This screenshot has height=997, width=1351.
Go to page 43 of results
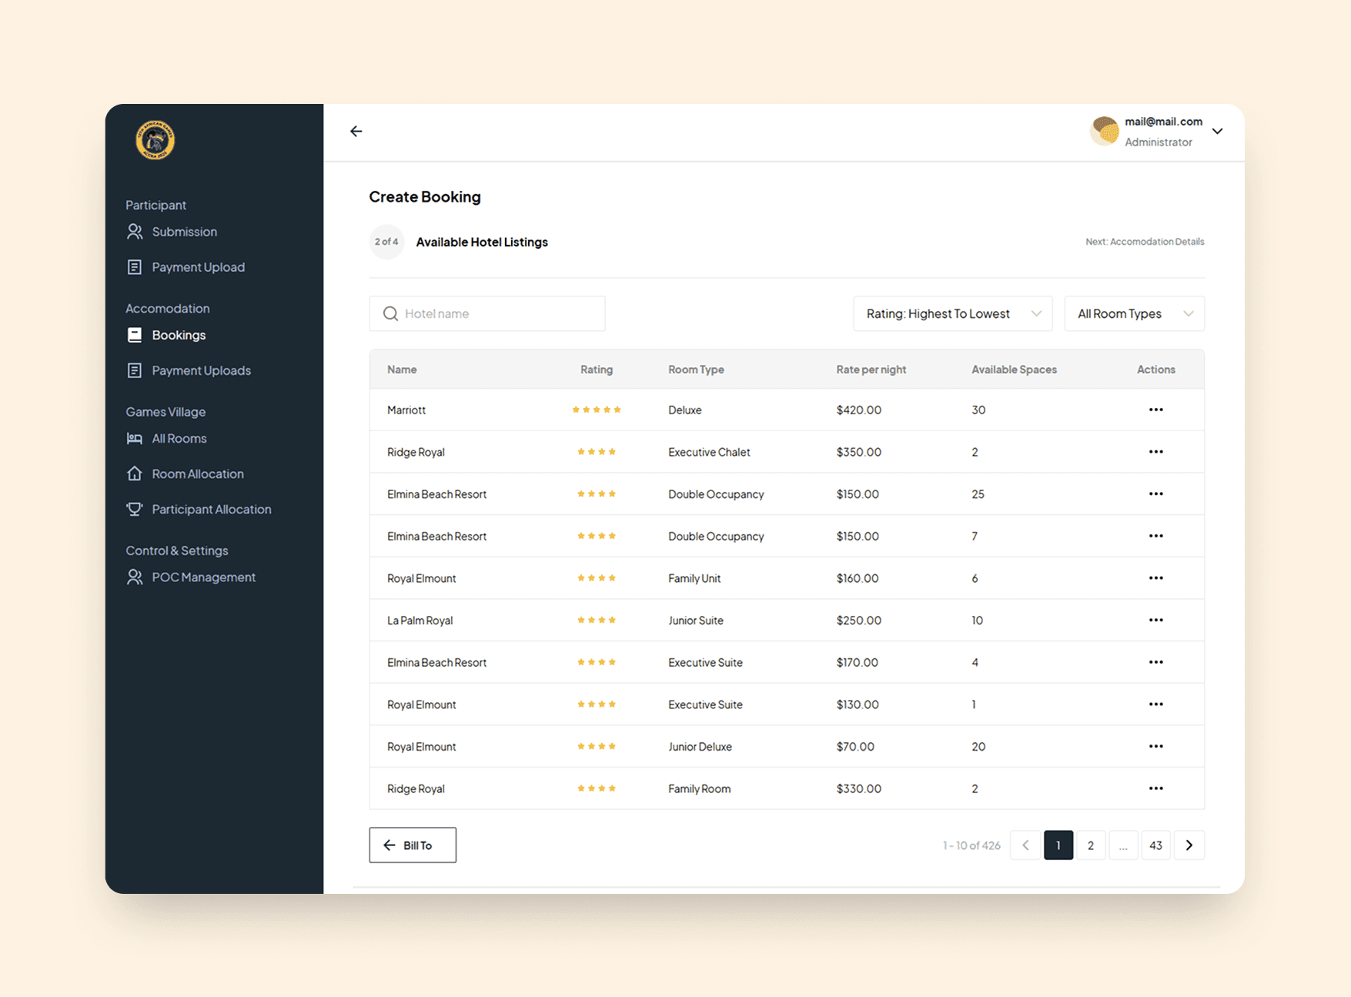point(1155,845)
